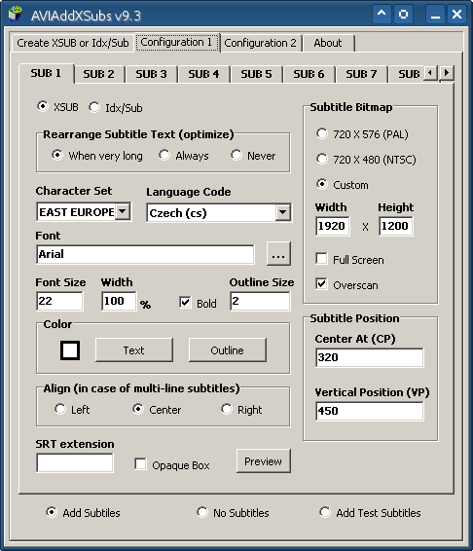This screenshot has width=473, height=551.
Task: Click the AVIAddXSubs app icon in title bar
Action: (16, 14)
